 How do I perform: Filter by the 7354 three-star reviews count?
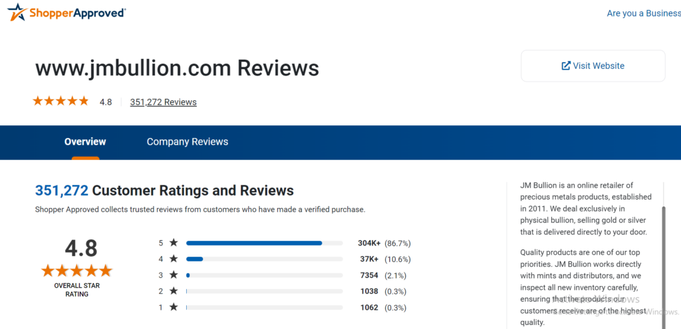tap(369, 275)
